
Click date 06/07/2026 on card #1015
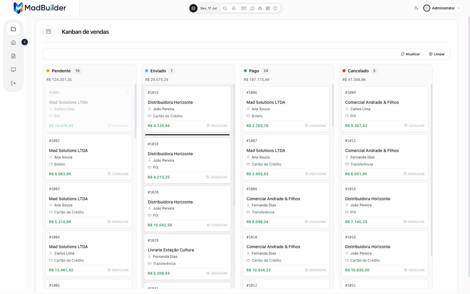pos(219,126)
